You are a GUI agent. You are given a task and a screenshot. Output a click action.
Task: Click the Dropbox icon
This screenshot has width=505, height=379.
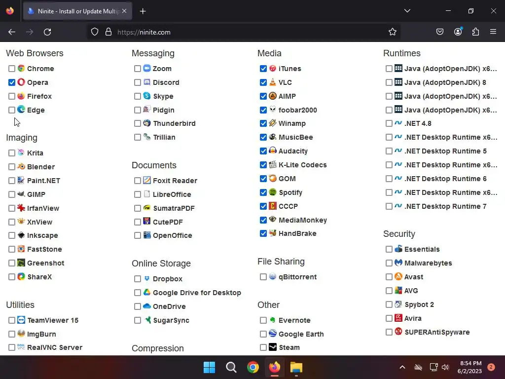click(147, 278)
